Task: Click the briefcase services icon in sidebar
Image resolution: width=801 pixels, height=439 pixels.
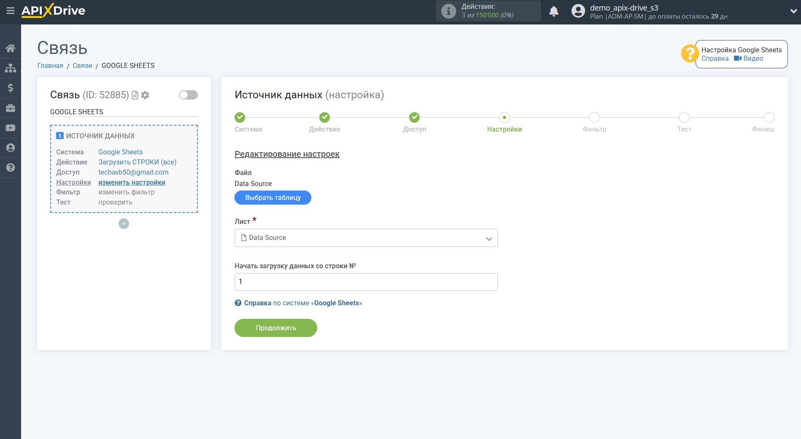Action: [11, 108]
